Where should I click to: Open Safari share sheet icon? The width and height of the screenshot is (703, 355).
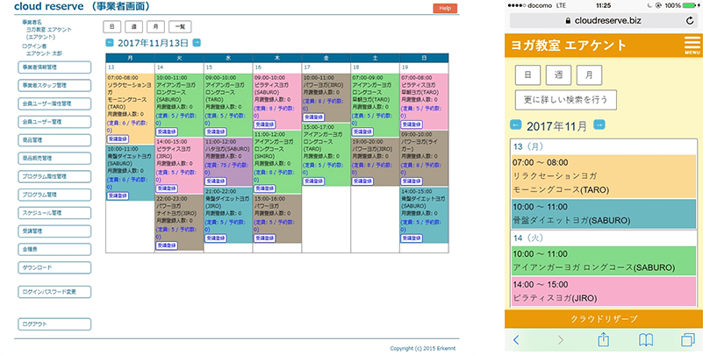[x=604, y=339]
